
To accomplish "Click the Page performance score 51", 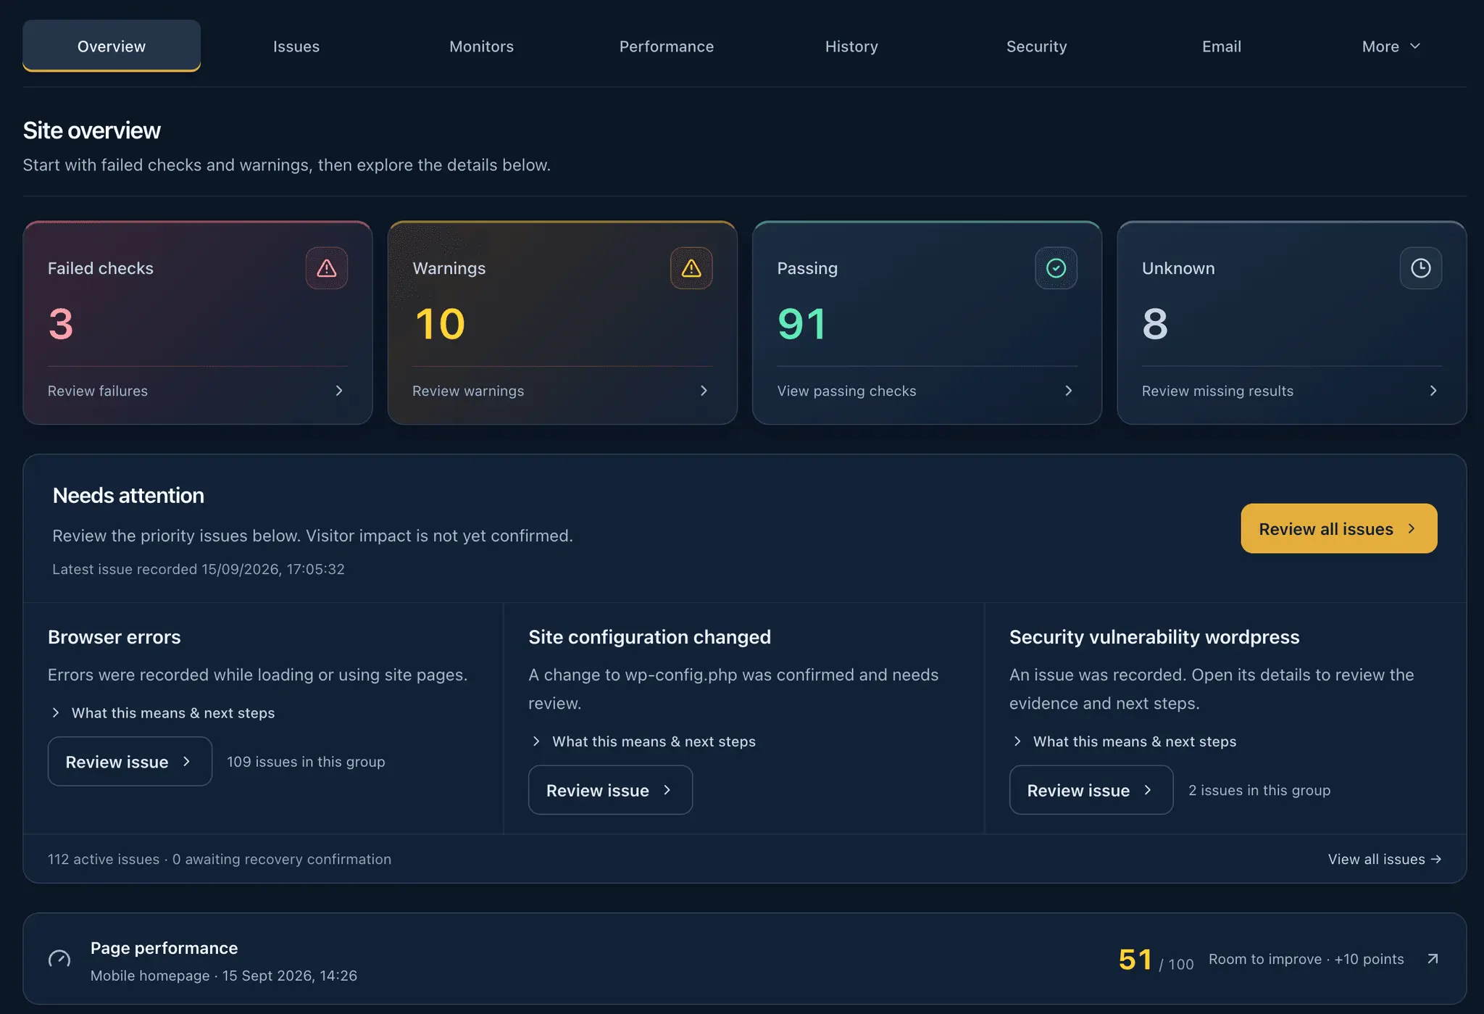I will tap(1135, 959).
